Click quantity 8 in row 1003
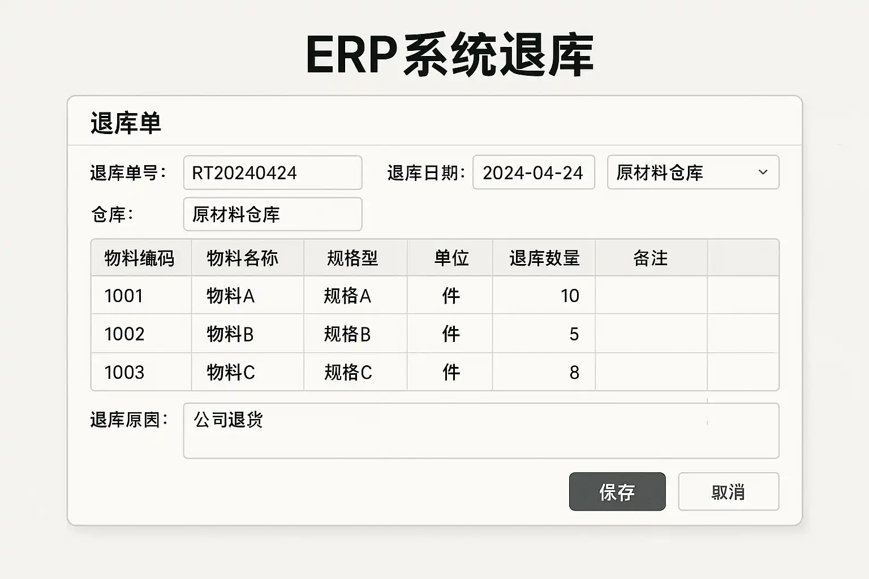 (544, 372)
